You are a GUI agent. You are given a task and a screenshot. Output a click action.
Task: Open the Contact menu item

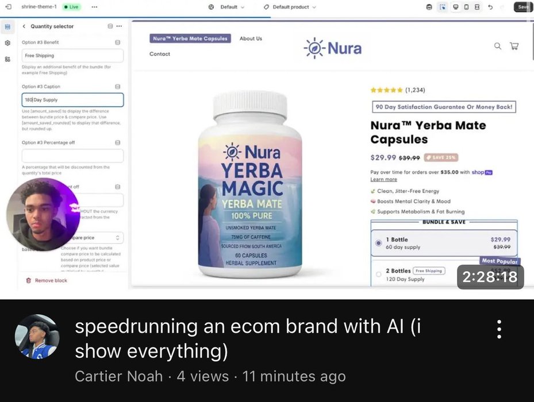click(x=160, y=54)
